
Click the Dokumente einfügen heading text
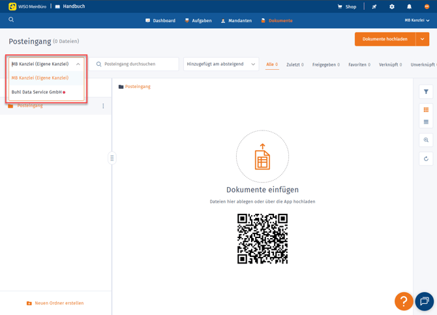[x=263, y=190]
